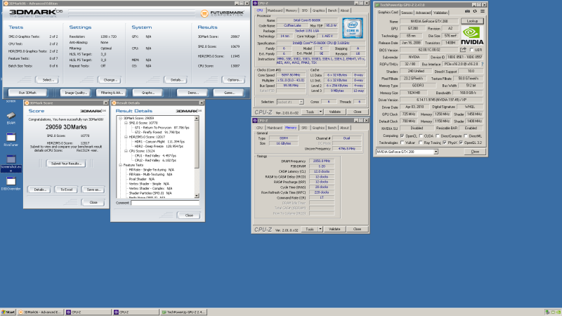Select the Screenshot.exe desktop icon
The width and height of the screenshot is (562, 316).
pos(11,159)
